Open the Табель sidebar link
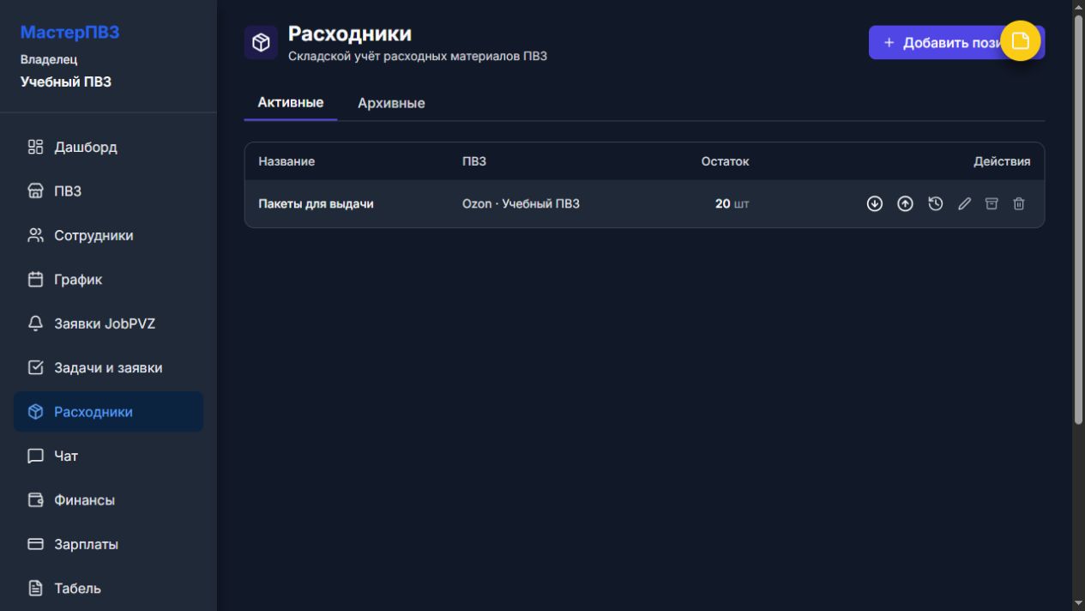 point(108,588)
